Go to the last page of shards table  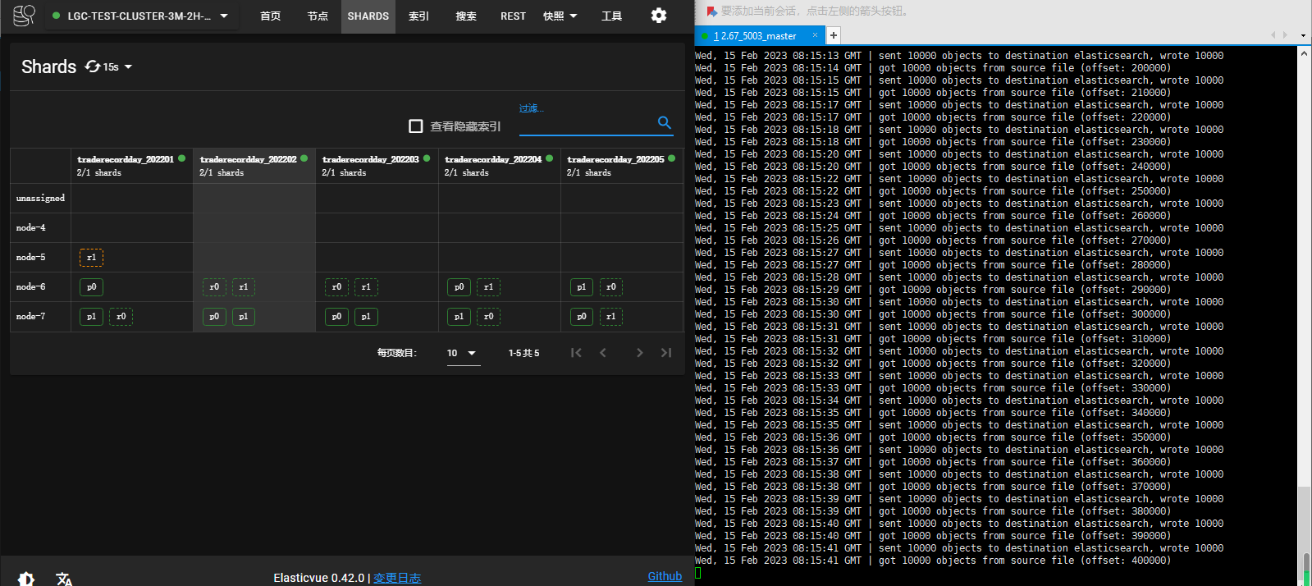pos(666,353)
